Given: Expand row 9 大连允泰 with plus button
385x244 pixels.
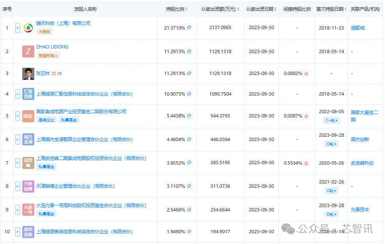Looking at the screenshot, I should (x=18, y=210).
